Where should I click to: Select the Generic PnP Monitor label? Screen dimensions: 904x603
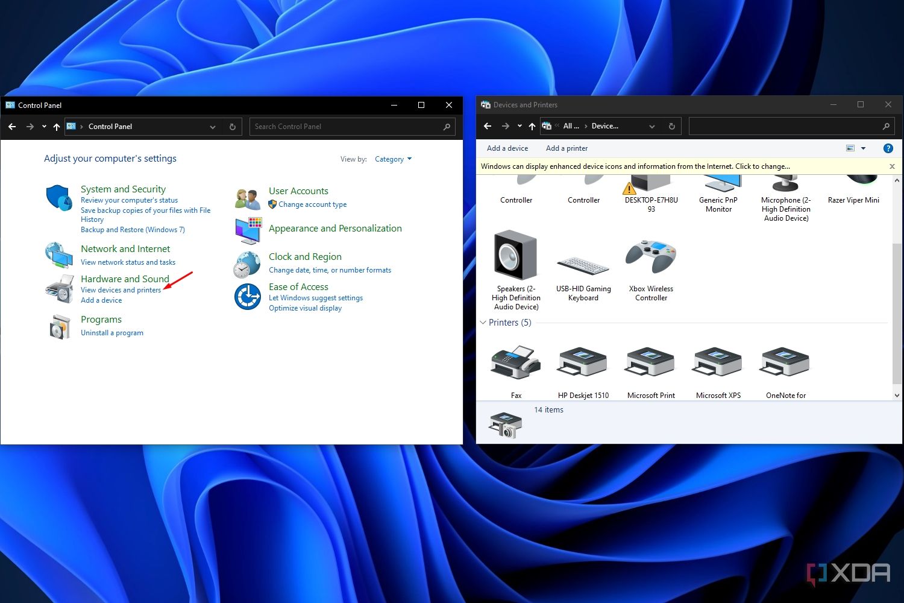pos(718,204)
